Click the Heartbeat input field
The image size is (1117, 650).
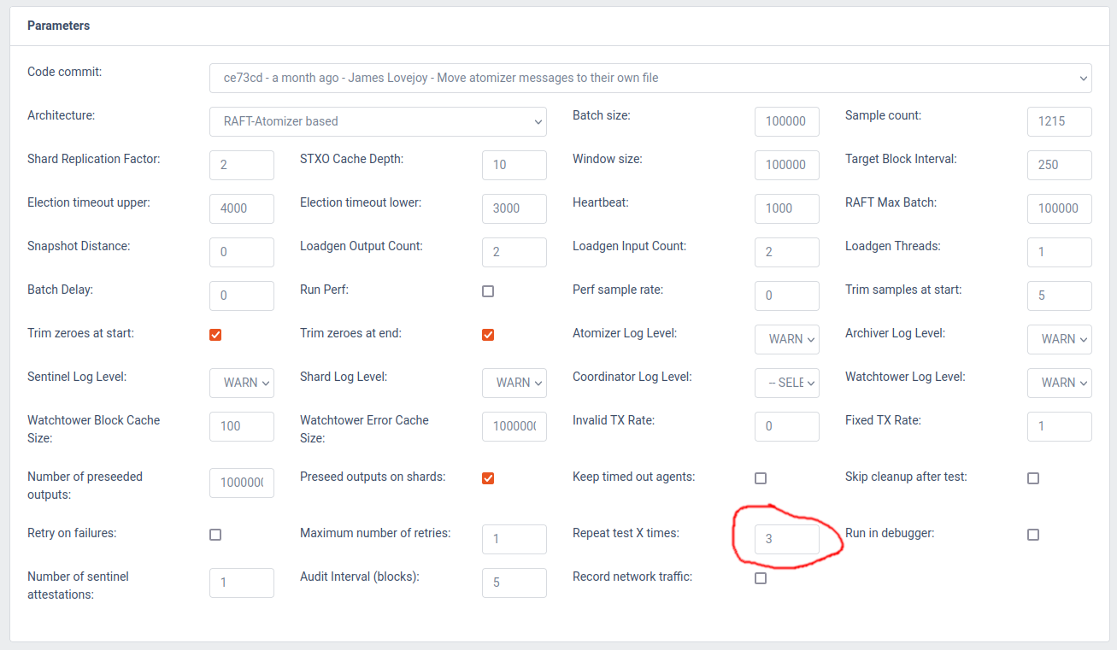pos(787,208)
